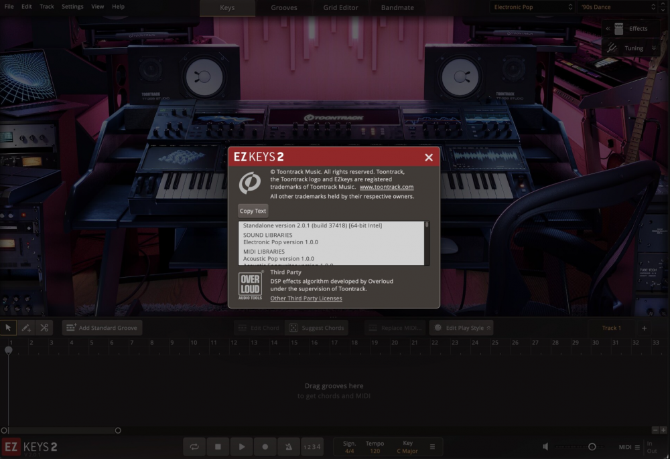Select Electronic Pop version 1.0.0 text
670x459 pixels.
click(x=280, y=242)
